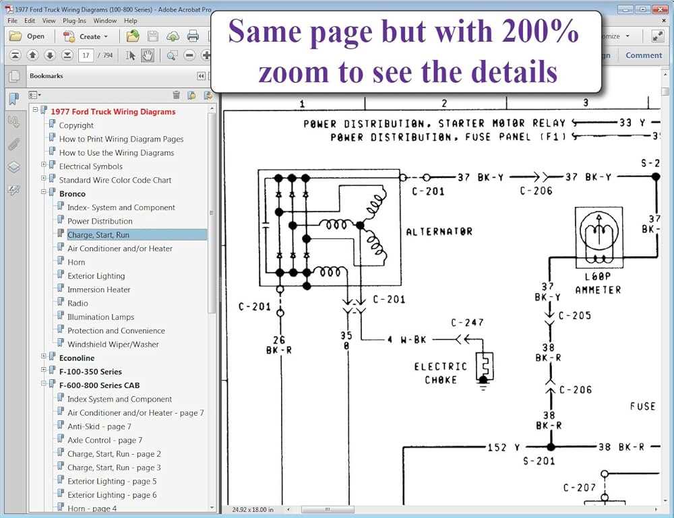Click the 24.92 x 18.00 in page size label
The width and height of the screenshot is (674, 518).
tap(253, 509)
